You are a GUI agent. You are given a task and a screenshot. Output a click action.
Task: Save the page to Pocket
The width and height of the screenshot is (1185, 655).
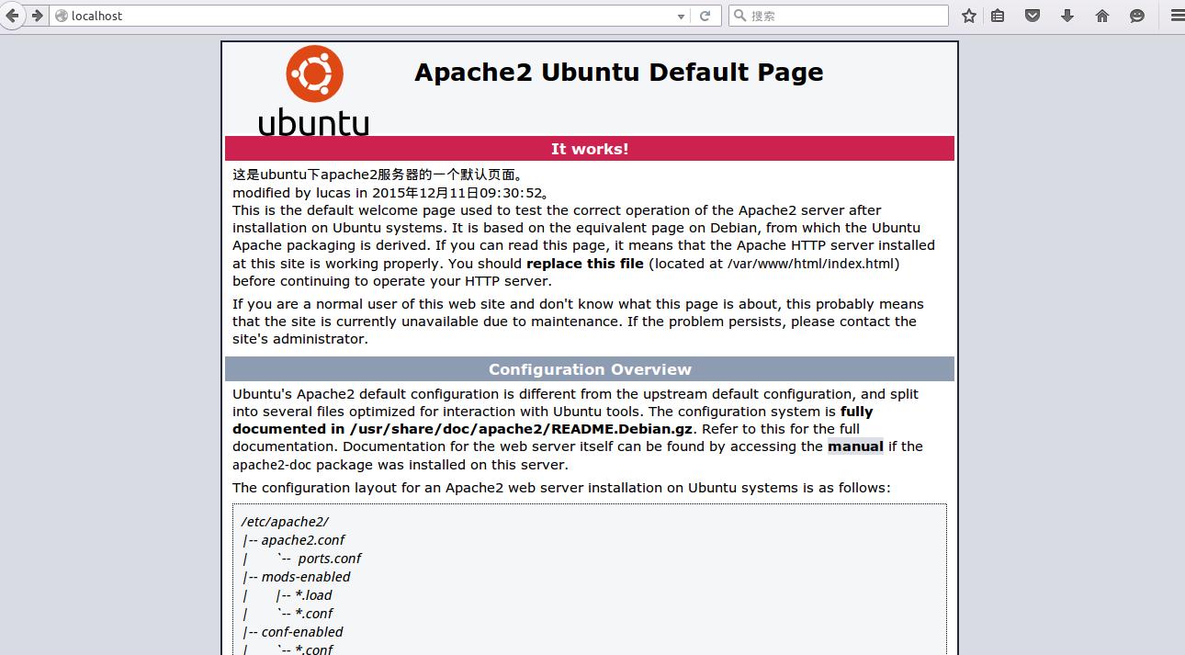pos(1033,16)
